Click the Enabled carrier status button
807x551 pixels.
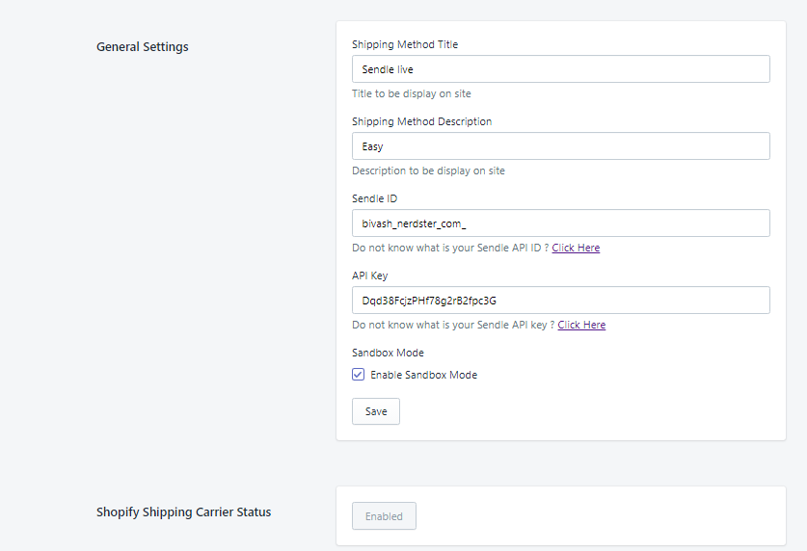384,516
